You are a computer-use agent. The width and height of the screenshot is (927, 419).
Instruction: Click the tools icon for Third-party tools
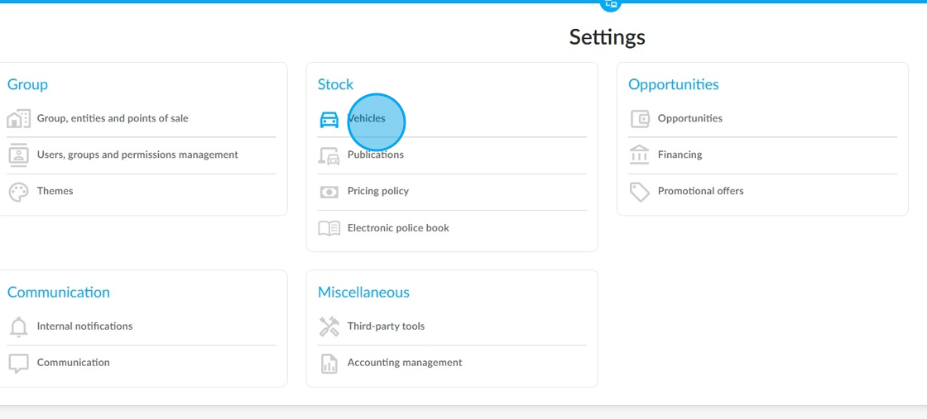click(x=329, y=326)
